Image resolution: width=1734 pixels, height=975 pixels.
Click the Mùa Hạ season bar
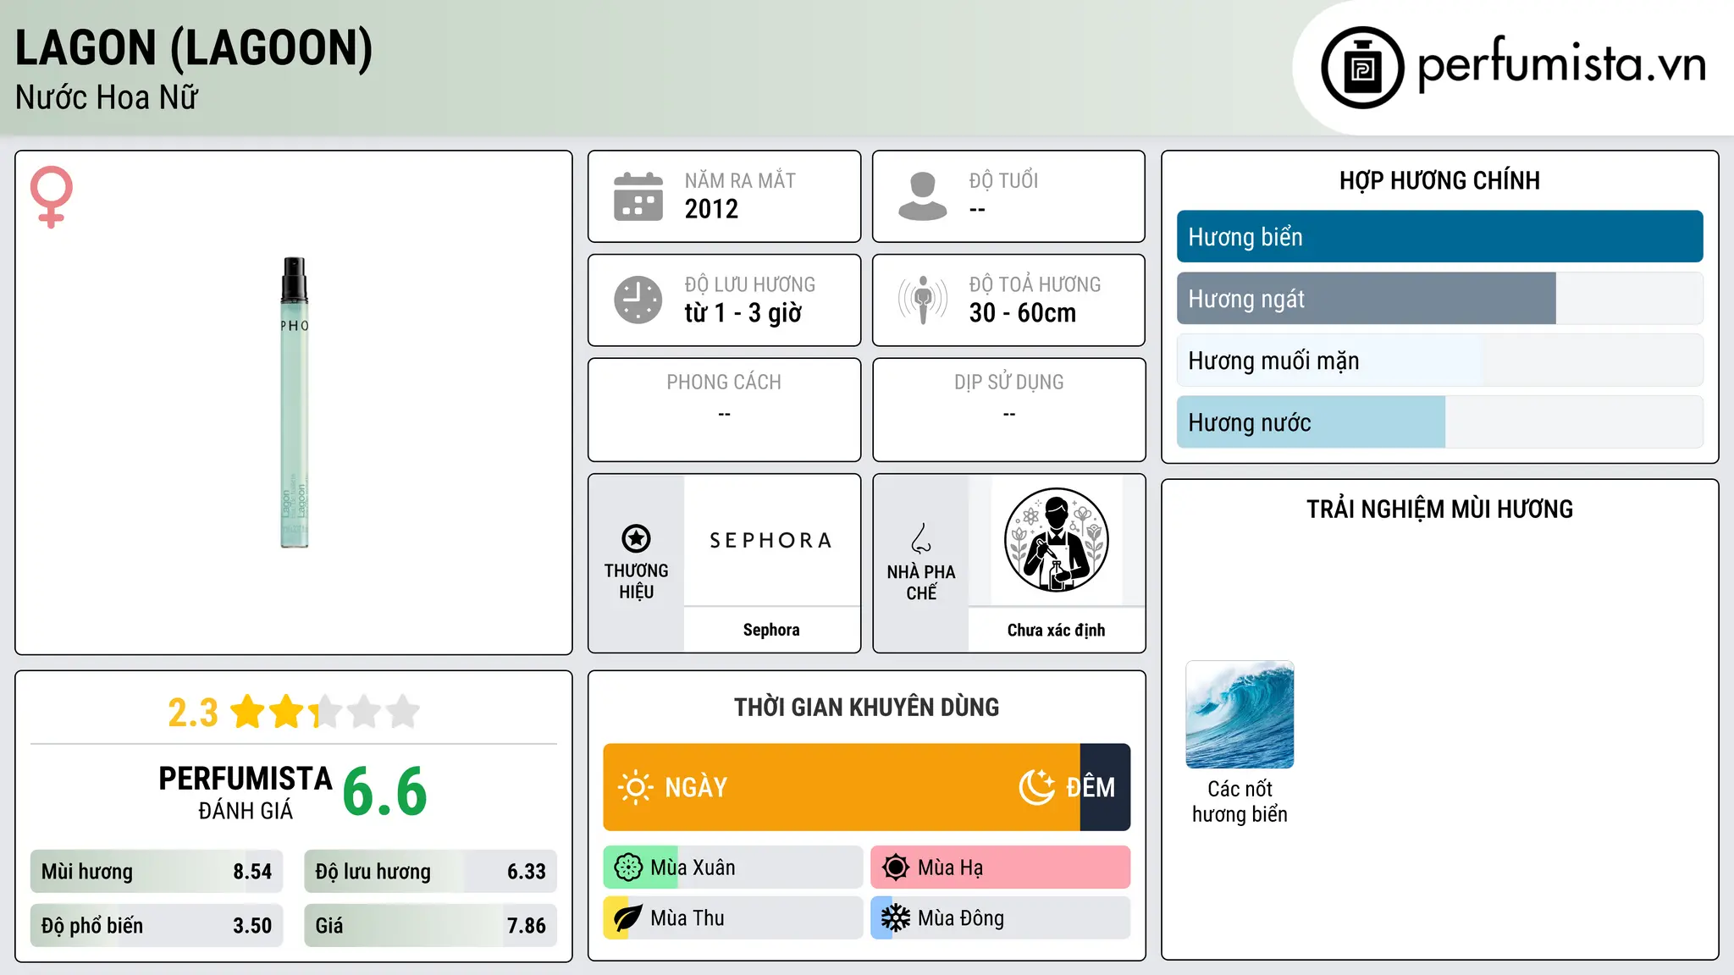(1001, 868)
